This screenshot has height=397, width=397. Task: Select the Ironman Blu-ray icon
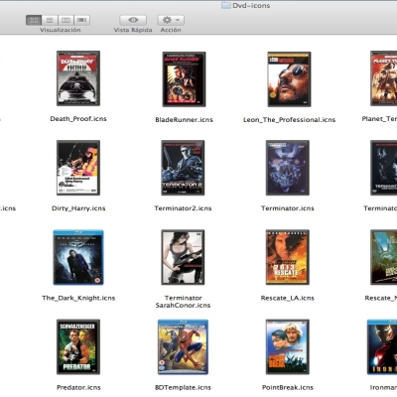click(x=382, y=346)
